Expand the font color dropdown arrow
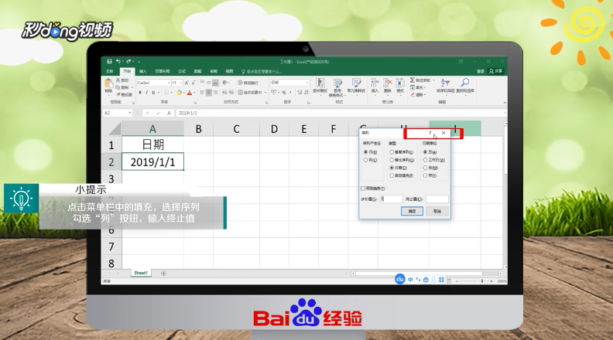 pyautogui.click(x=194, y=93)
